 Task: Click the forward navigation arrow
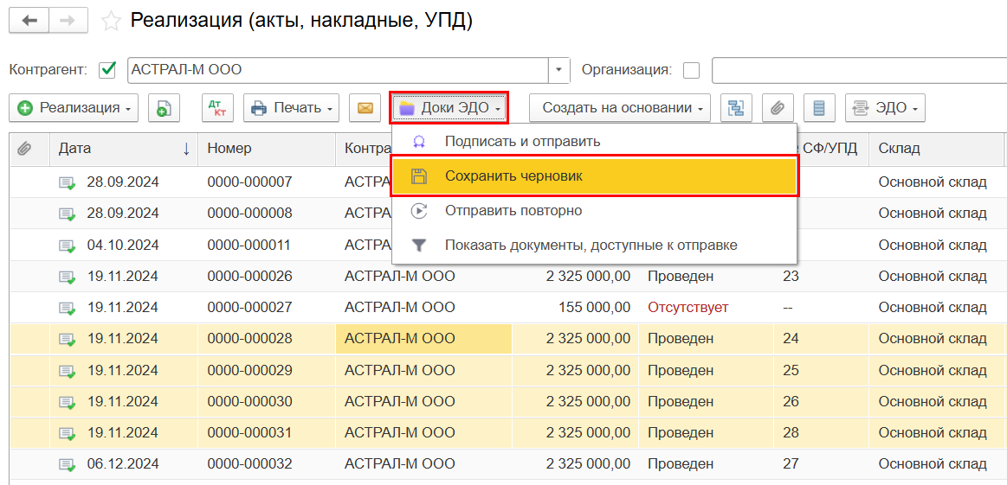(68, 21)
